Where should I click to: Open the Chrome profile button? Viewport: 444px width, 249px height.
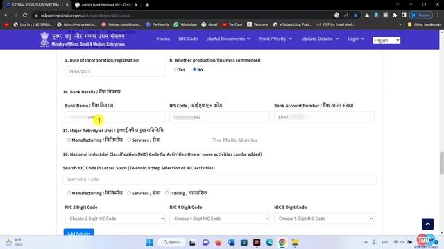[x=421, y=15]
